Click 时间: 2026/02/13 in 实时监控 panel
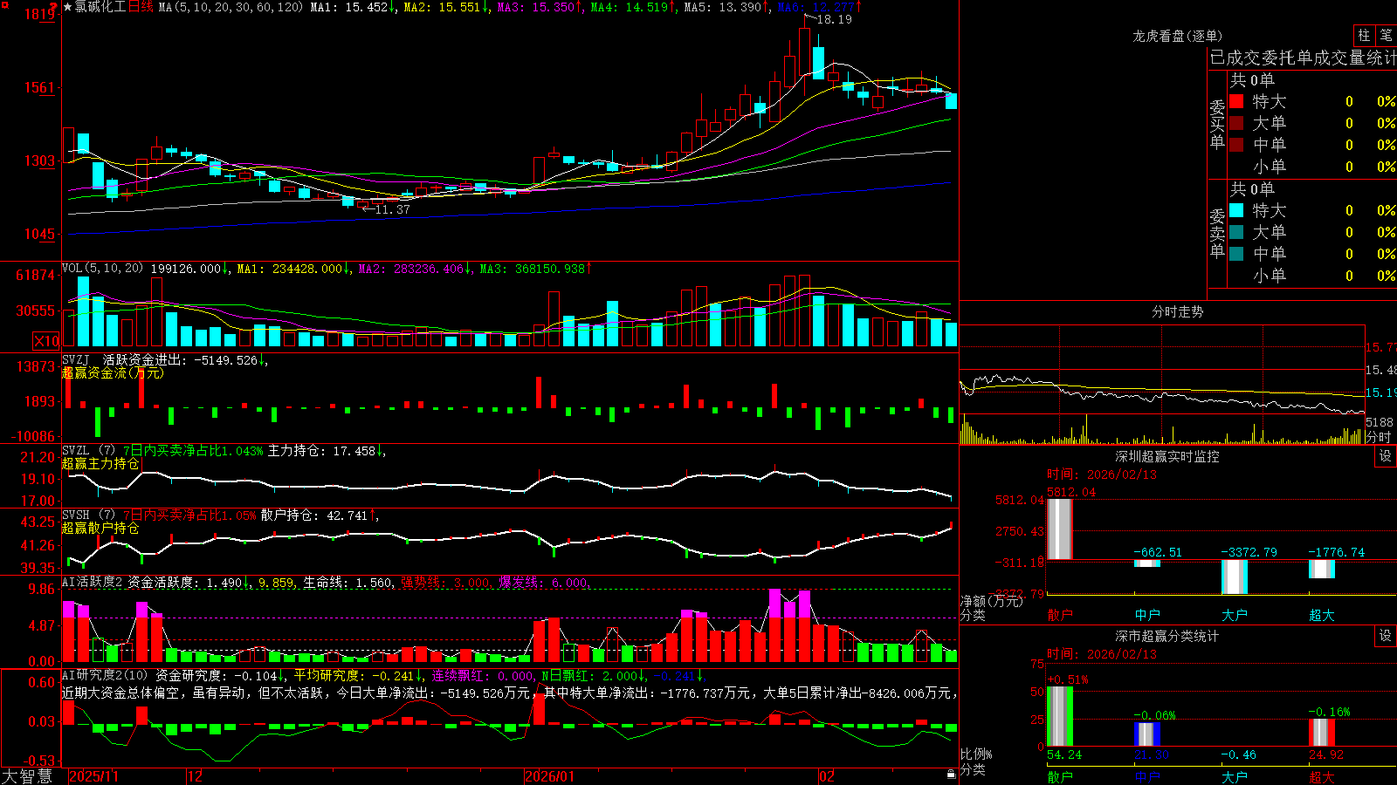Screen dimensions: 1397x785 (x=1102, y=474)
